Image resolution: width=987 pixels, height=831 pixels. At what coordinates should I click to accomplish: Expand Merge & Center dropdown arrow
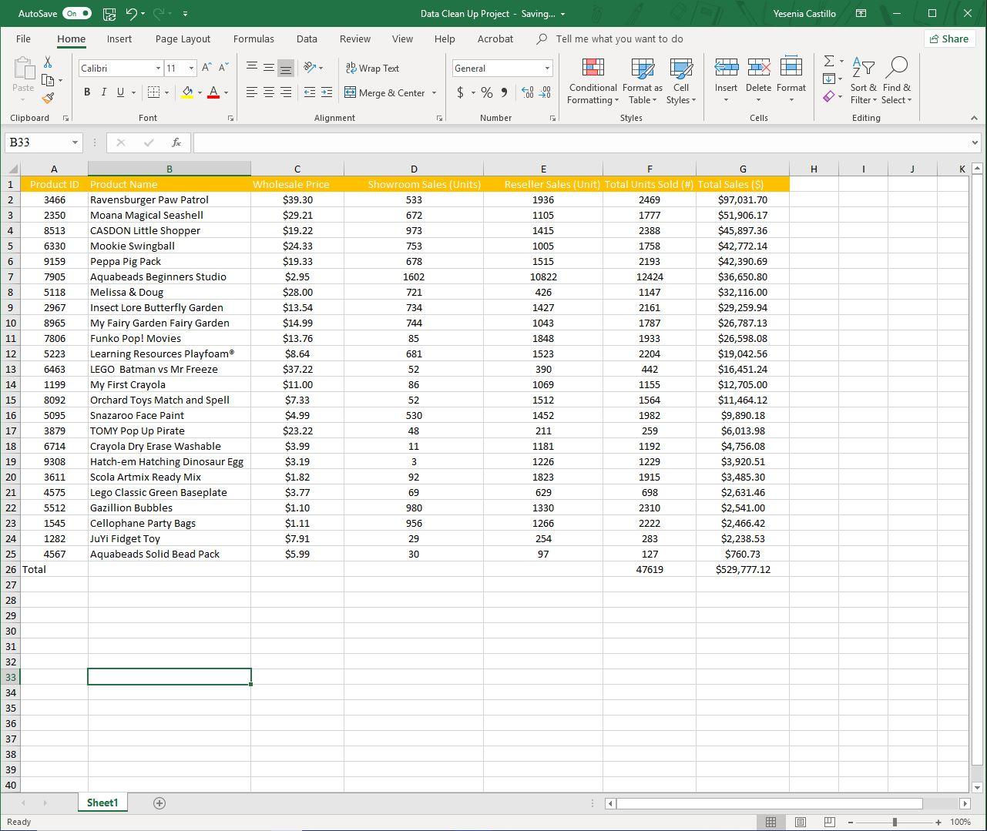434,92
